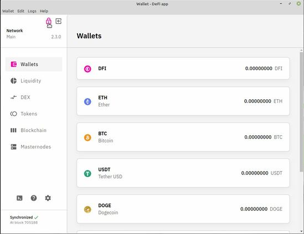Open the settings gear icon
Viewport: 304px width, 234px height.
point(48,198)
